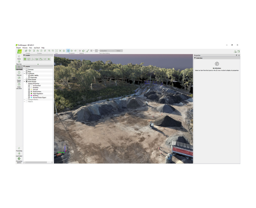The height and width of the screenshot is (208, 256).
Task: Select the rayCloud view in the sidebar
Action: click(19, 68)
